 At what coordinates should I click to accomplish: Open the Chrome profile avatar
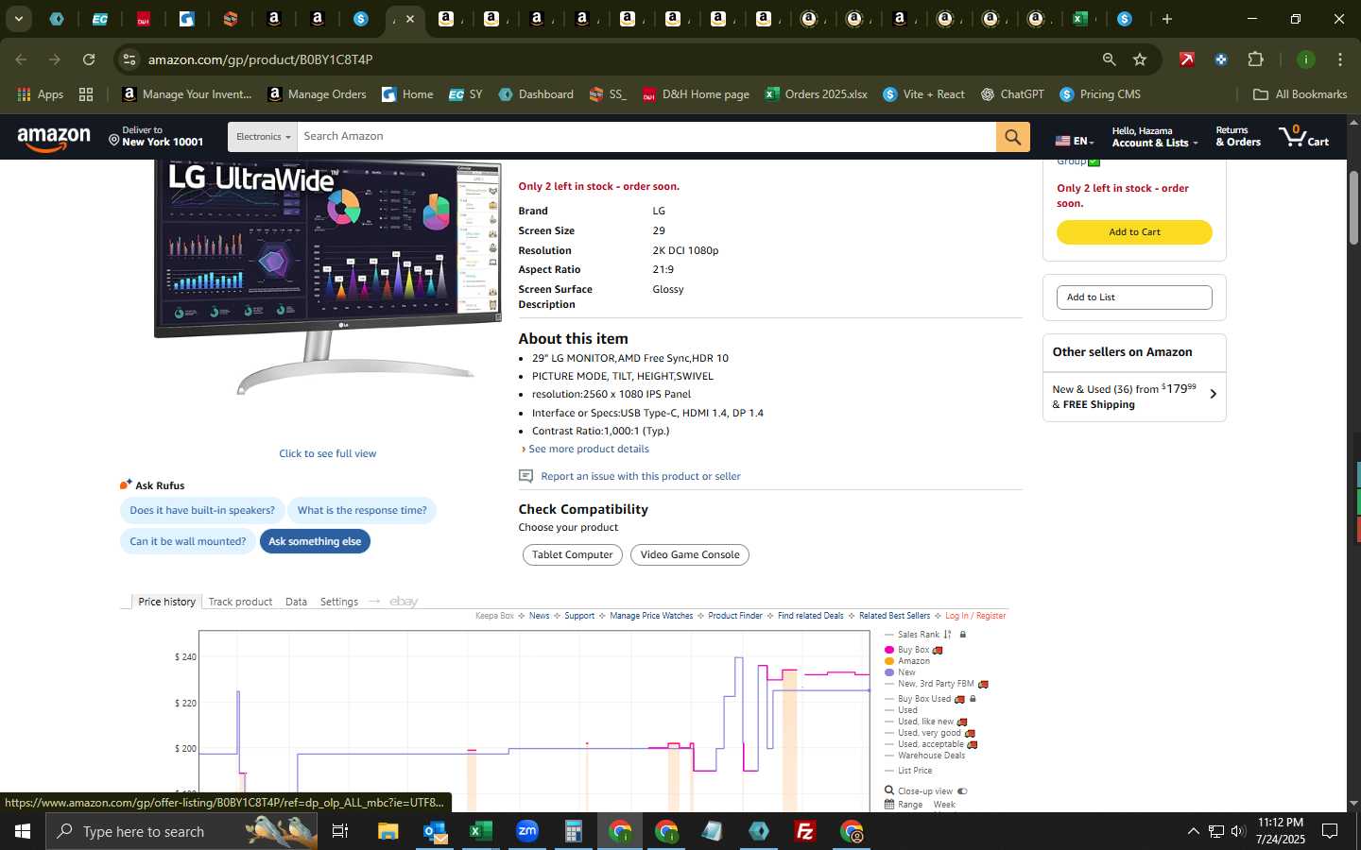pos(1305,59)
